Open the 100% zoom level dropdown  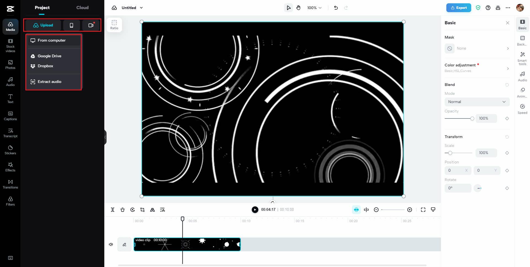(x=314, y=8)
